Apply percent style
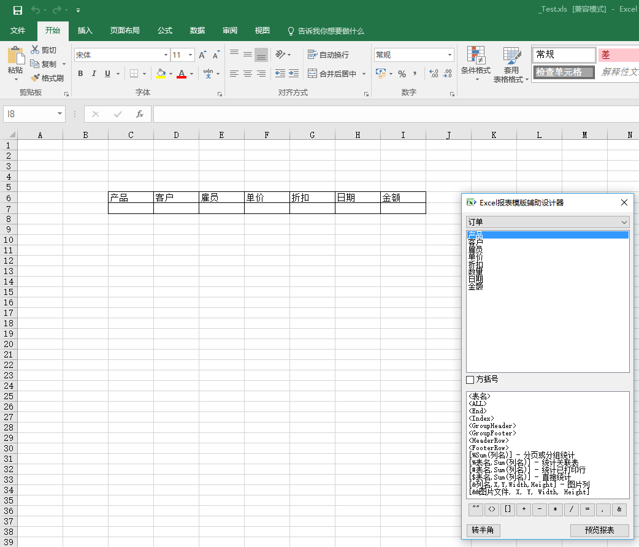Screen dimensions: 639x547 [x=402, y=74]
